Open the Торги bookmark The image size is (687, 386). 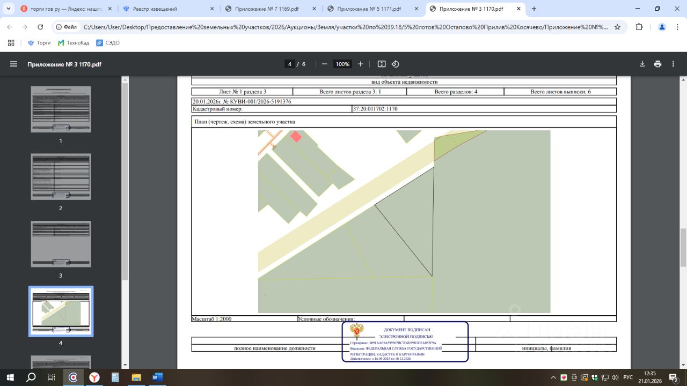pos(39,43)
